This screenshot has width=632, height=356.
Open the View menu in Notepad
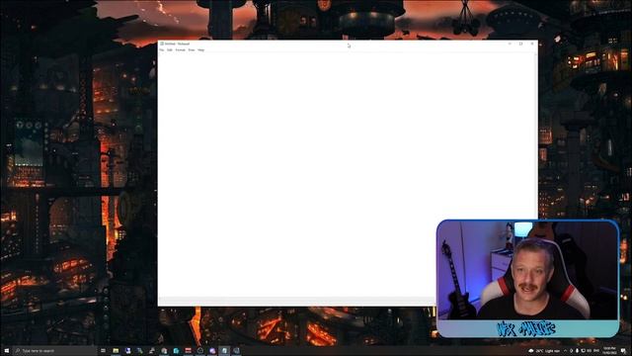click(x=192, y=50)
